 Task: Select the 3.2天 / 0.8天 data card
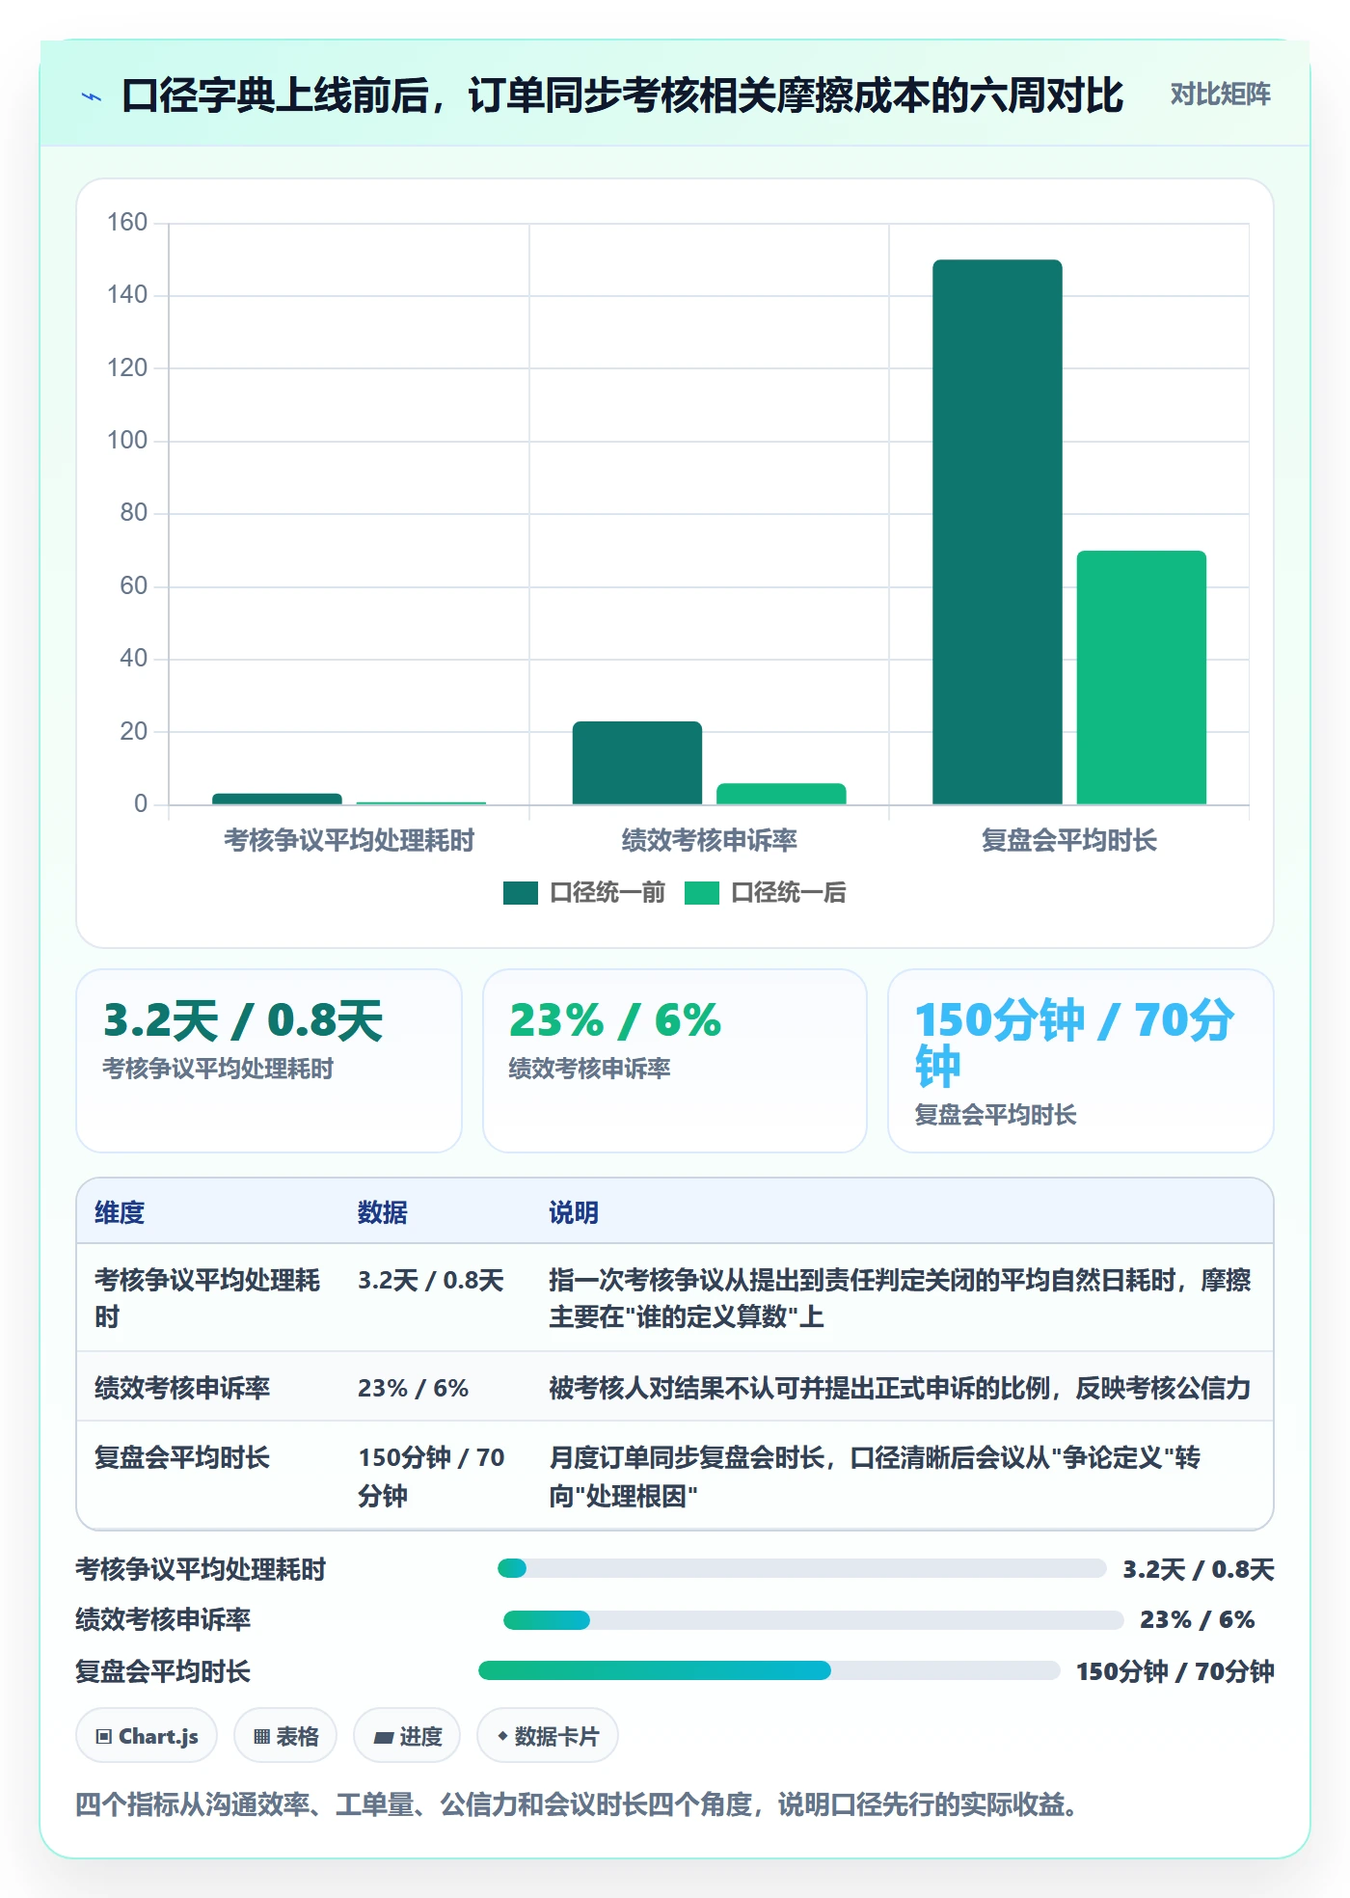(269, 1060)
